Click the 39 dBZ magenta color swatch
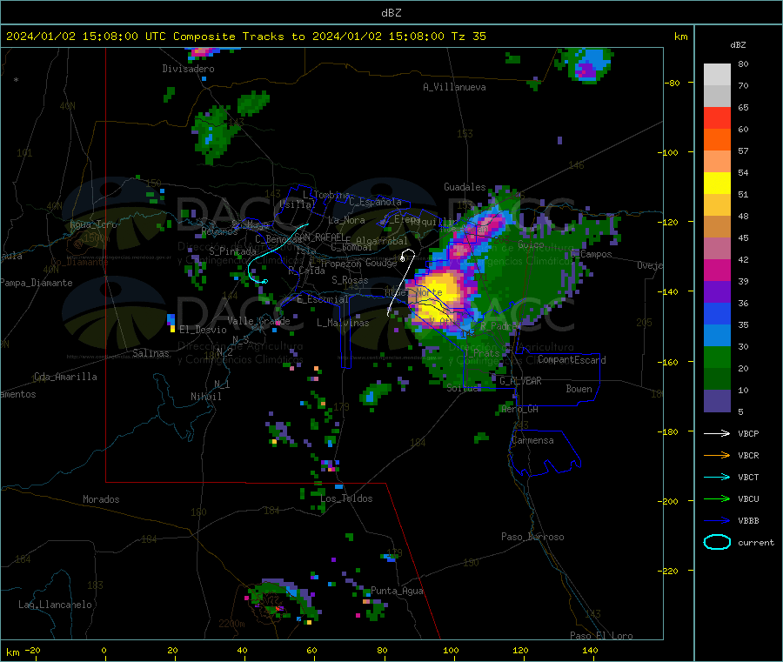 point(717,270)
